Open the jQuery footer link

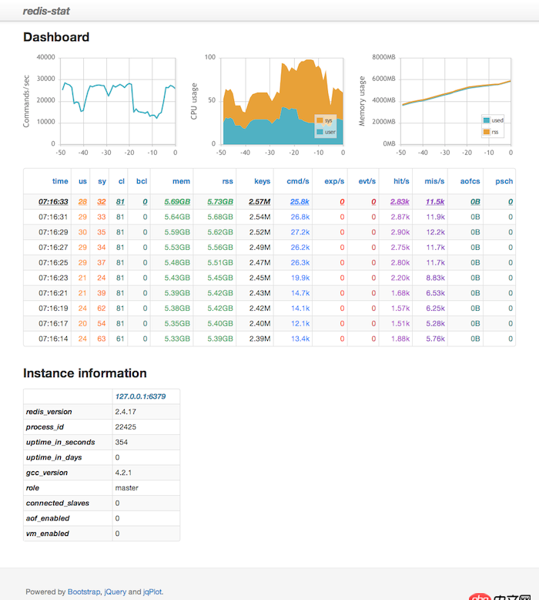[115, 592]
